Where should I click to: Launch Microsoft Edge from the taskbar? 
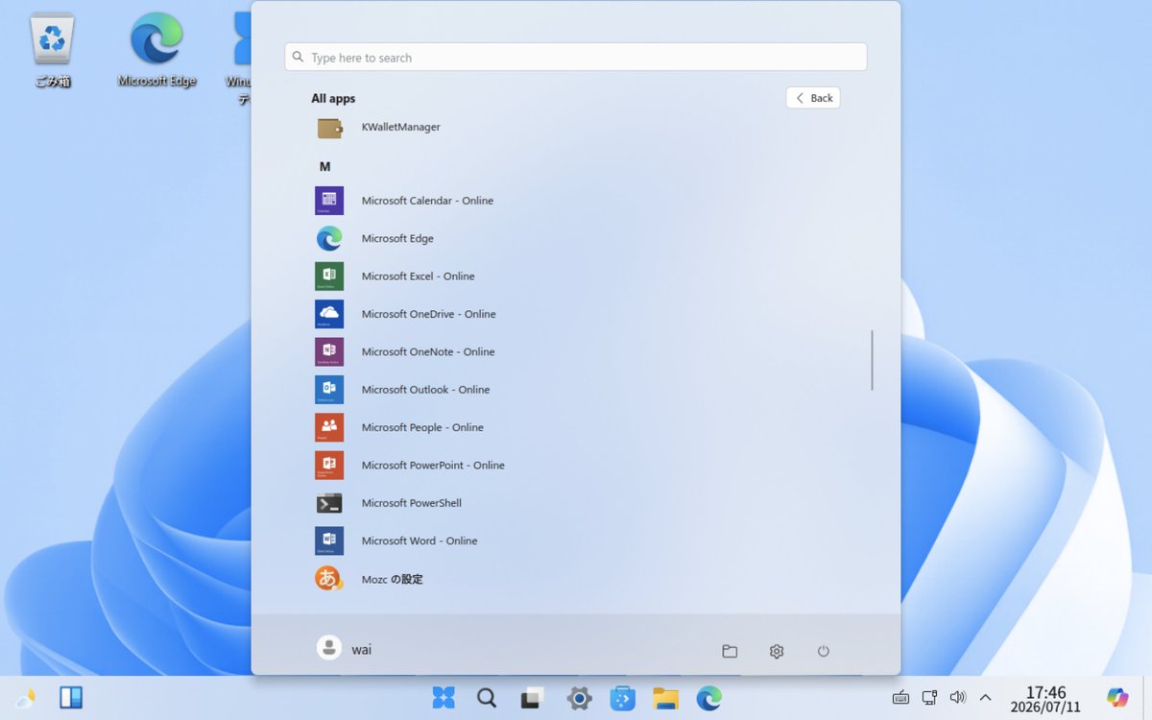point(709,698)
